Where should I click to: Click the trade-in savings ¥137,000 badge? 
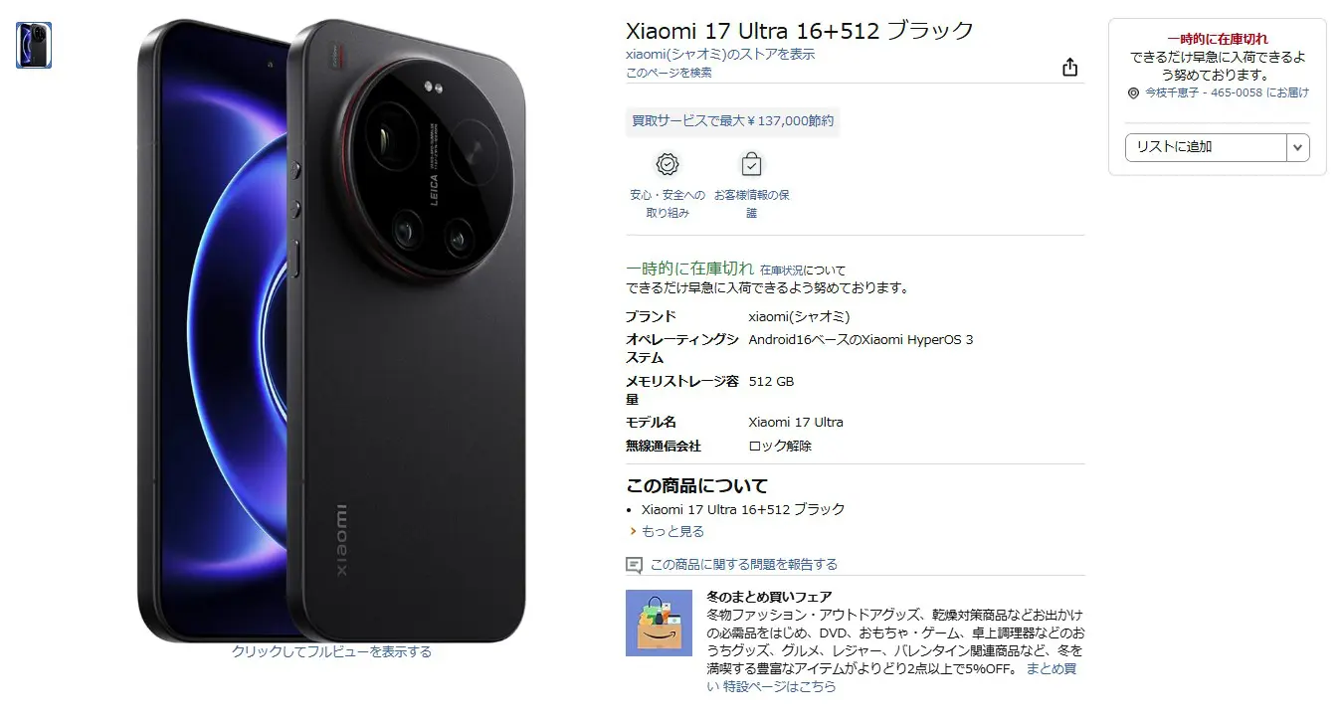click(733, 121)
